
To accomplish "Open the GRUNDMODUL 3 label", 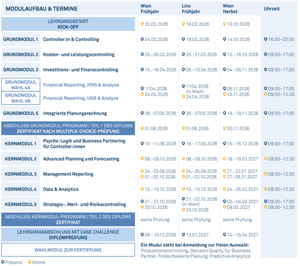I will coord(21,70).
